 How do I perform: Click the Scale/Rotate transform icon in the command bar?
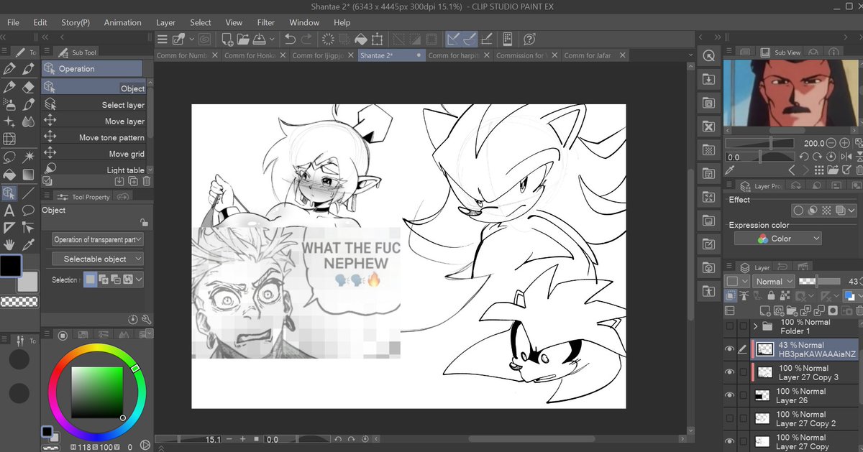pos(378,39)
